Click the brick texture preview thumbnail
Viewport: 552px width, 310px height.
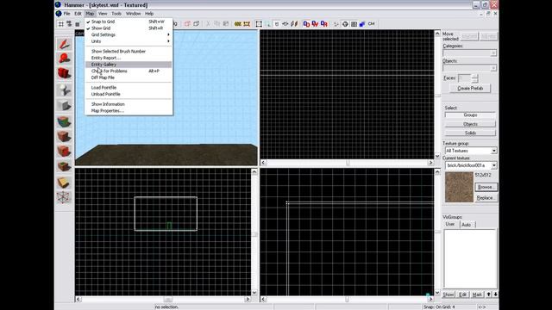click(459, 187)
